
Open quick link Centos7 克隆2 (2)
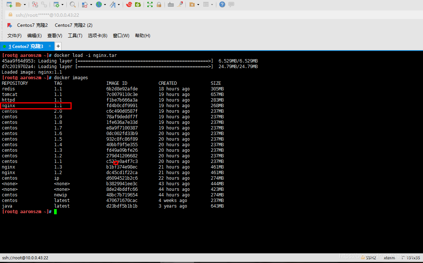pyautogui.click(x=73, y=25)
